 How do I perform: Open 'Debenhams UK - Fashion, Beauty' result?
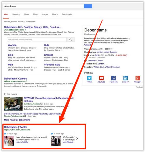[x=33, y=27]
